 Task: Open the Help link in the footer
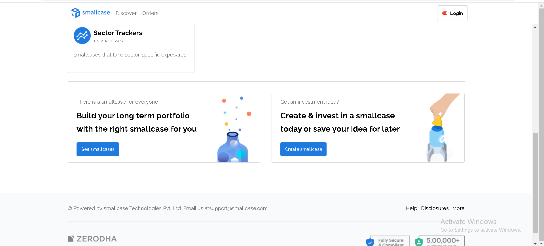(x=411, y=208)
